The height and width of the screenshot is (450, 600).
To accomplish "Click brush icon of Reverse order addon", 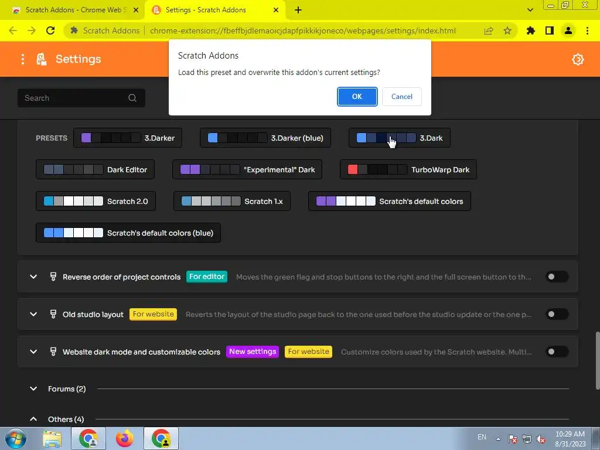I will [53, 277].
